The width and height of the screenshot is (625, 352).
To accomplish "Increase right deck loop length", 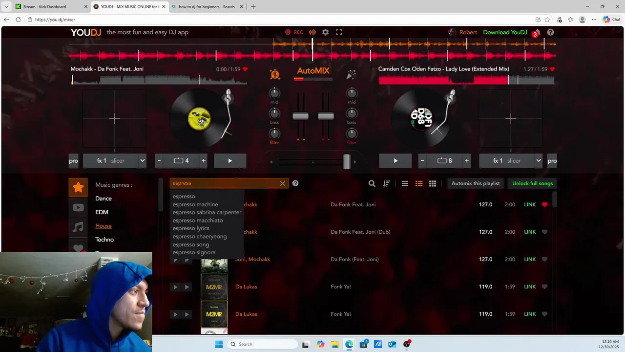I will (467, 160).
